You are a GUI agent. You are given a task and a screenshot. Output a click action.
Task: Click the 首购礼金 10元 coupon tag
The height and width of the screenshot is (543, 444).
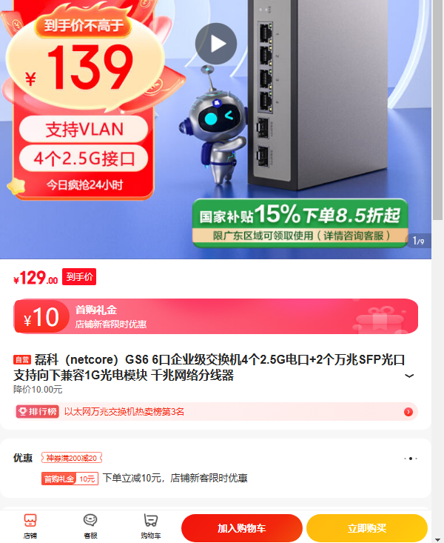click(70, 479)
